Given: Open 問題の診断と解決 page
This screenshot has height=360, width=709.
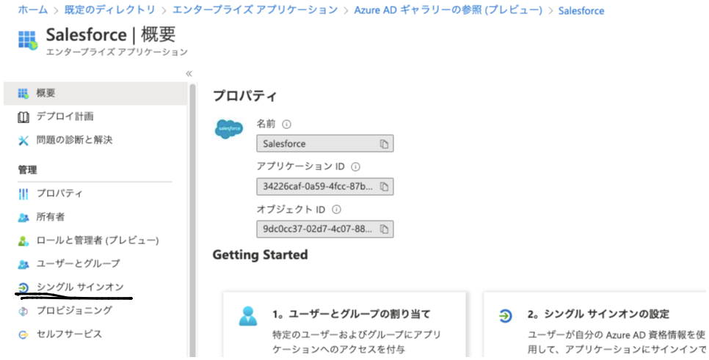Looking at the screenshot, I should coord(74,139).
